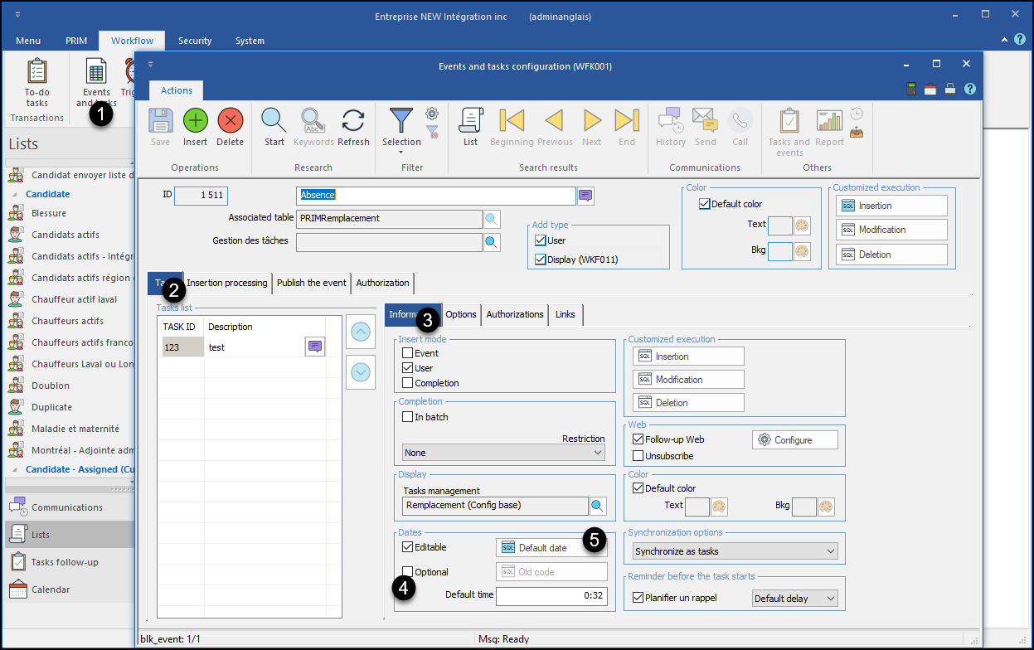Image resolution: width=1034 pixels, height=650 pixels.
Task: Open Tasks and events clipboard icon
Action: (789, 121)
